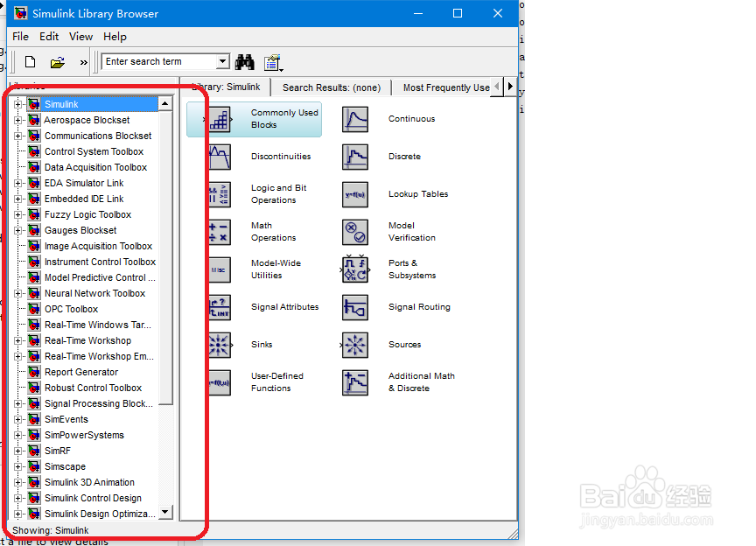
Task: Open the Signal Attributes library icon
Action: [x=220, y=307]
